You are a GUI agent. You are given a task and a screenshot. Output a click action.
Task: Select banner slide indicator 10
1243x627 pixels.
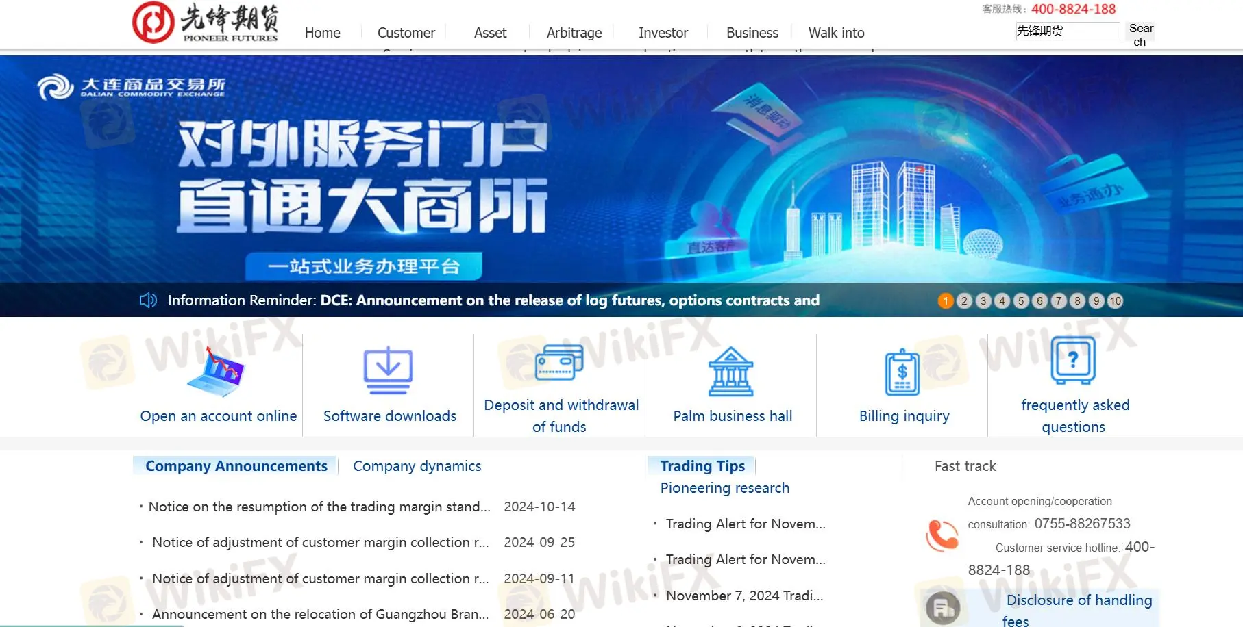1116,301
